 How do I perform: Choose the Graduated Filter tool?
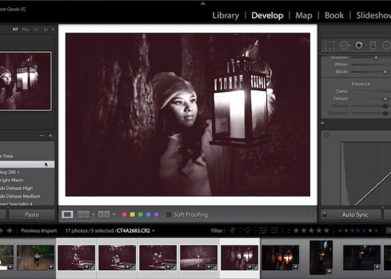point(373,45)
